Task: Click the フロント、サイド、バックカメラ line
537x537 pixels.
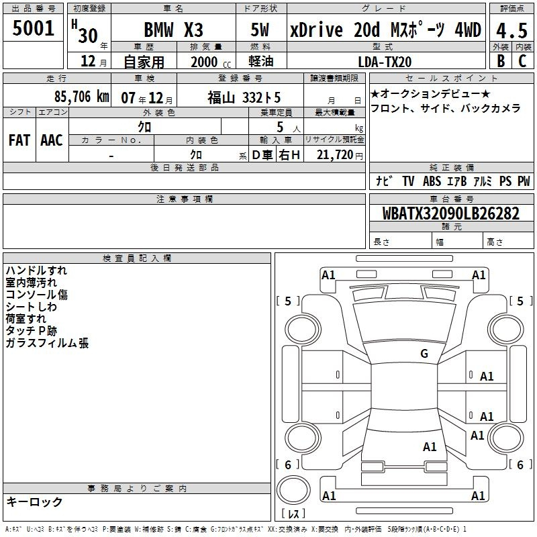Action: [446, 109]
